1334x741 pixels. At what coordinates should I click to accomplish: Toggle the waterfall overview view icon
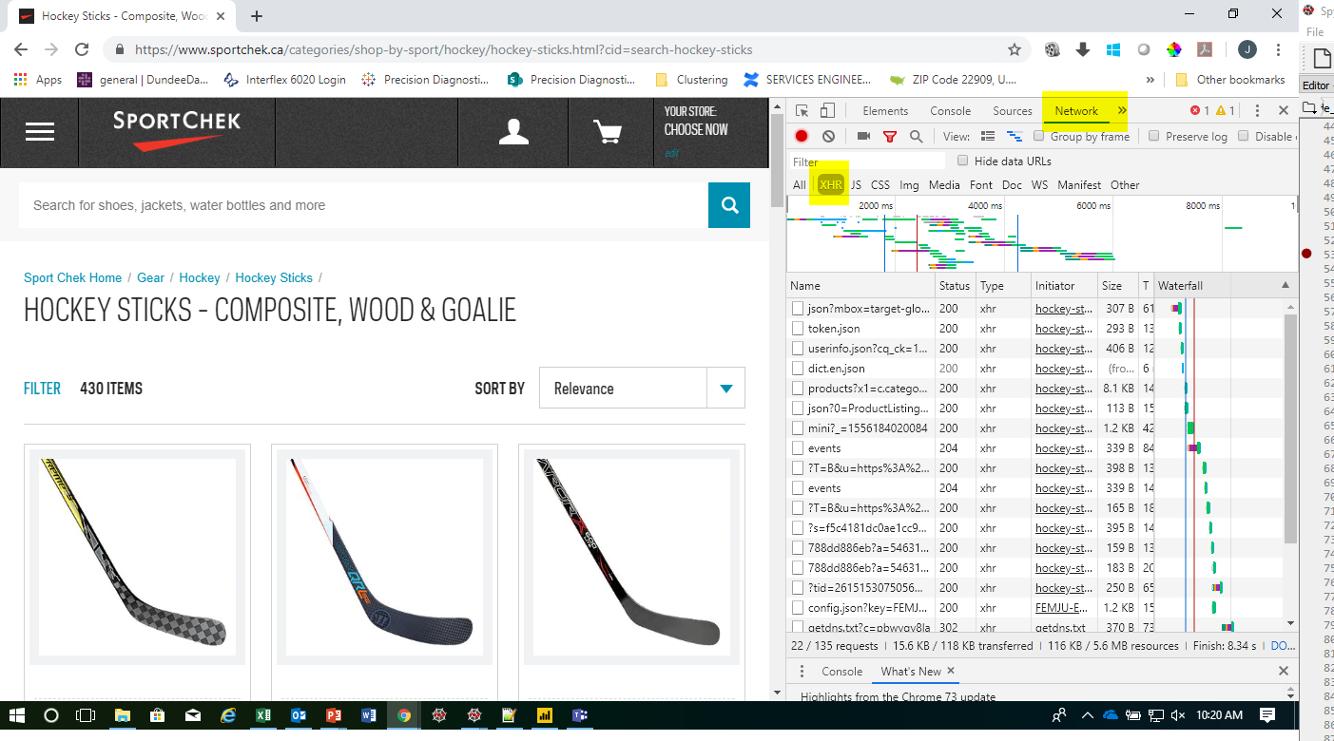1015,137
